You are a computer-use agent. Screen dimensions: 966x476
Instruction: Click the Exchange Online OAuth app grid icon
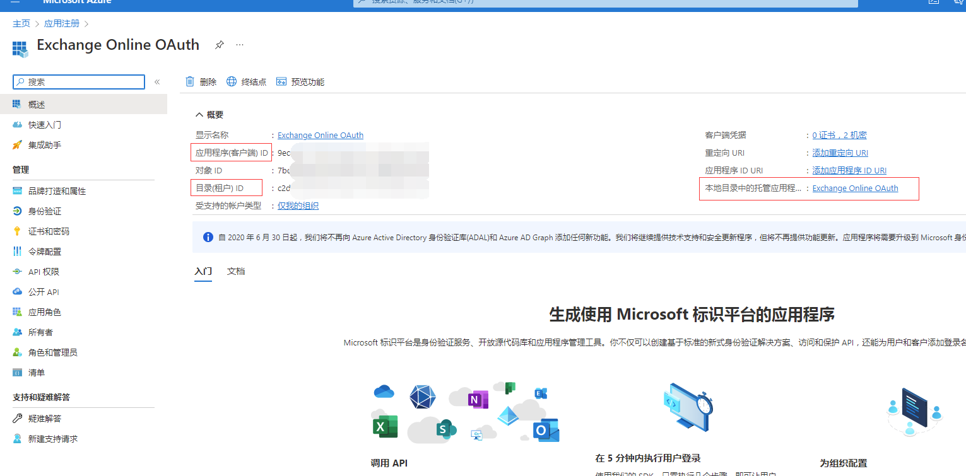point(20,49)
